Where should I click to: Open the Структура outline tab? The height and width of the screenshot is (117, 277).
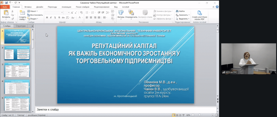pos(21,26)
